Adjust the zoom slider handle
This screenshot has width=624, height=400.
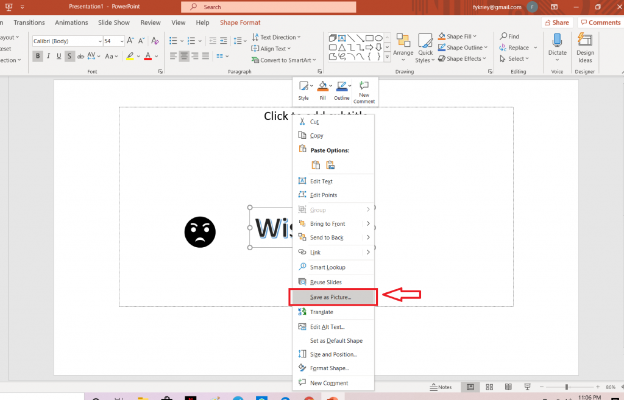(567, 387)
